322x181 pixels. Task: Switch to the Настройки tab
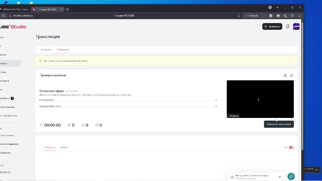point(46,50)
